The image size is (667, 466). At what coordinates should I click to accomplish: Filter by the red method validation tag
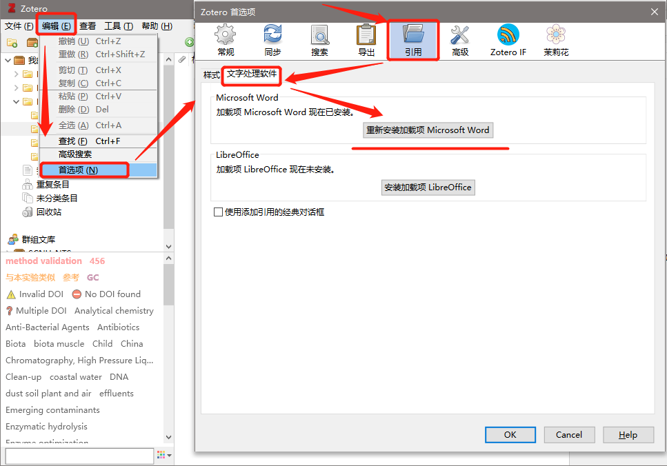[44, 261]
